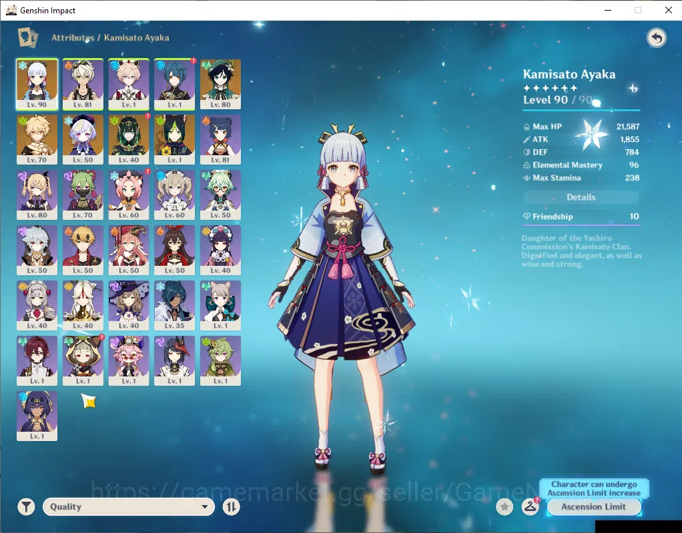The width and height of the screenshot is (682, 533).
Task: Click the Level 90 / 90 text
Action: pyautogui.click(x=558, y=100)
